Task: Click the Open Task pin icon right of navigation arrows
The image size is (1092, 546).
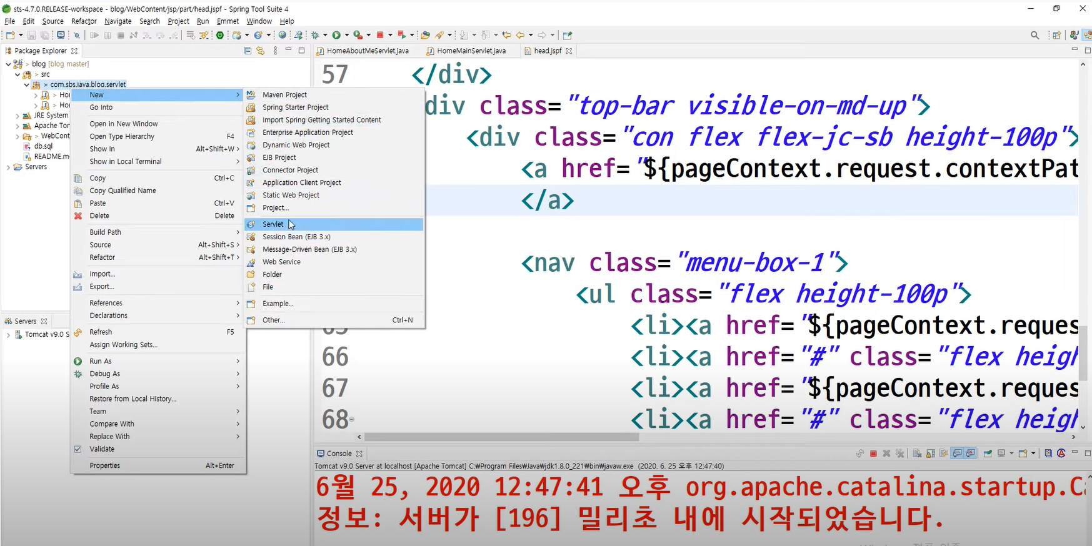Action: point(567,35)
